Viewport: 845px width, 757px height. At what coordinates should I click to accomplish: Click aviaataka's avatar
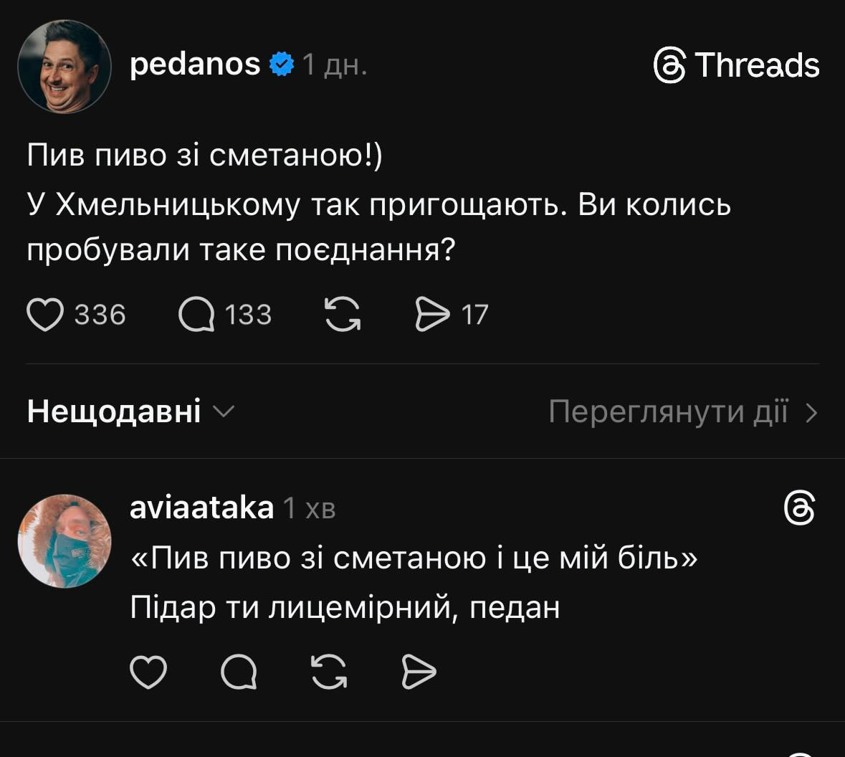64,541
